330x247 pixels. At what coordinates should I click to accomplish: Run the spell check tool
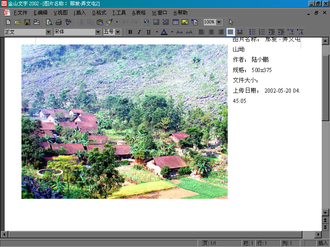68,22
